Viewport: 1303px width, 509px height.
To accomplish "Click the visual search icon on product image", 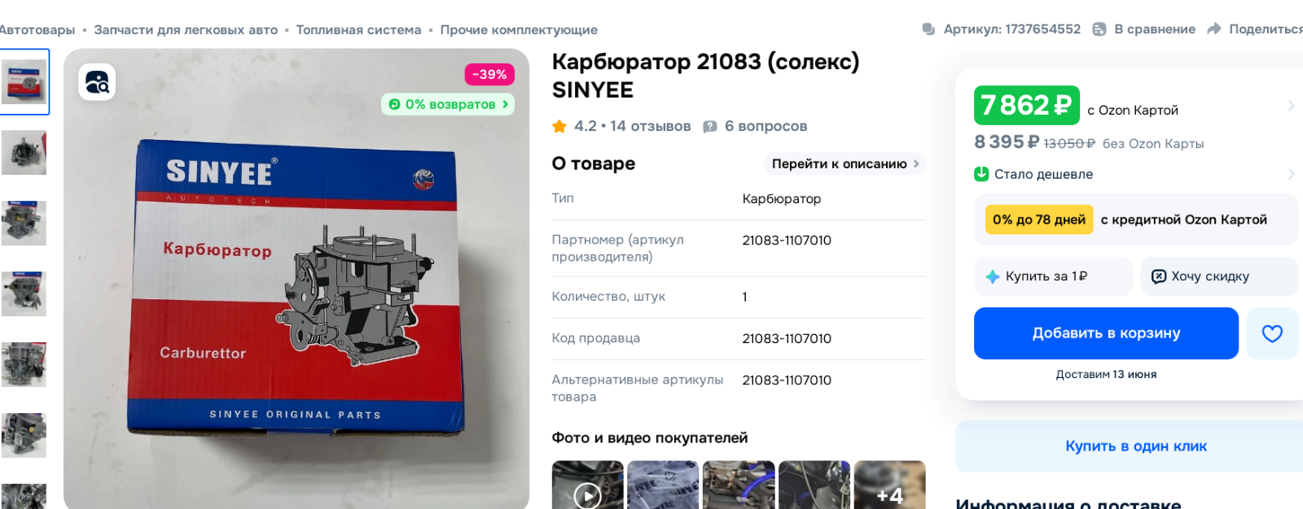I will (x=97, y=82).
